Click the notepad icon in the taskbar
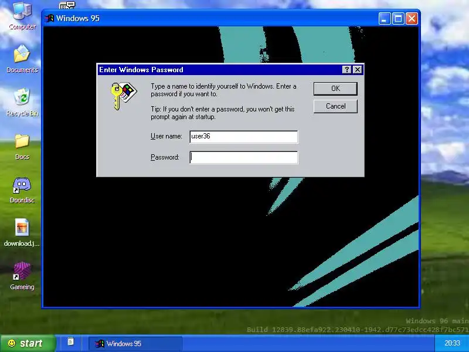 point(70,342)
